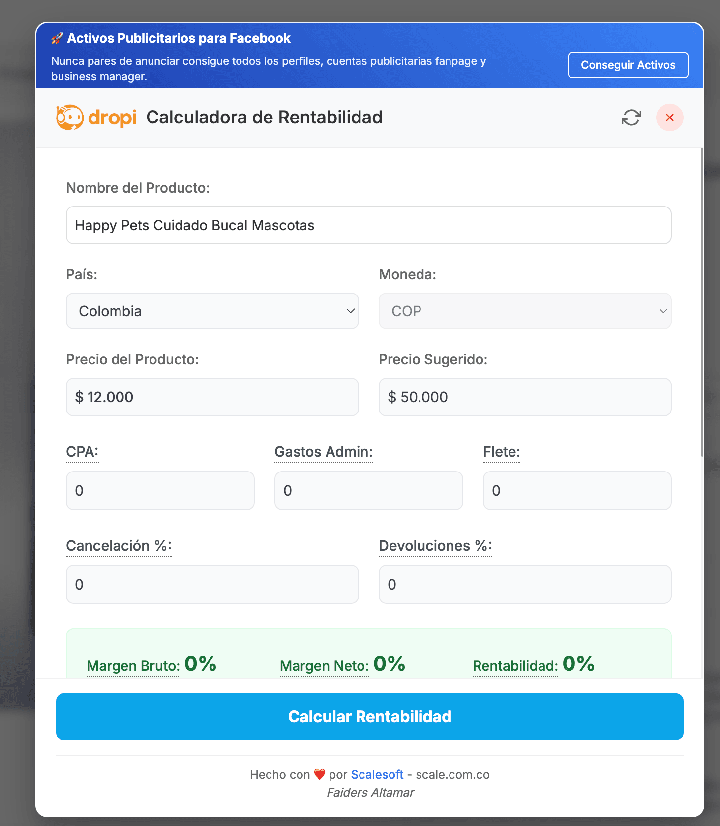
Task: Click the Flete label
Action: [x=501, y=452]
